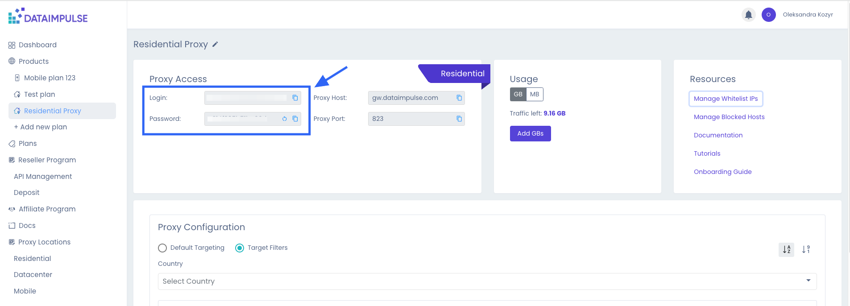
Task: Open Manage Whitelist IPs link
Action: coord(726,99)
